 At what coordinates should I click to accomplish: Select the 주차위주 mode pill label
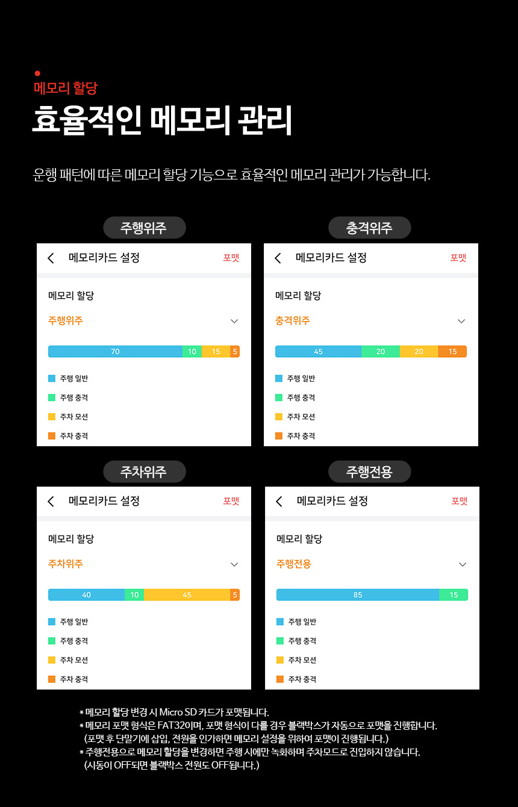[x=144, y=472]
